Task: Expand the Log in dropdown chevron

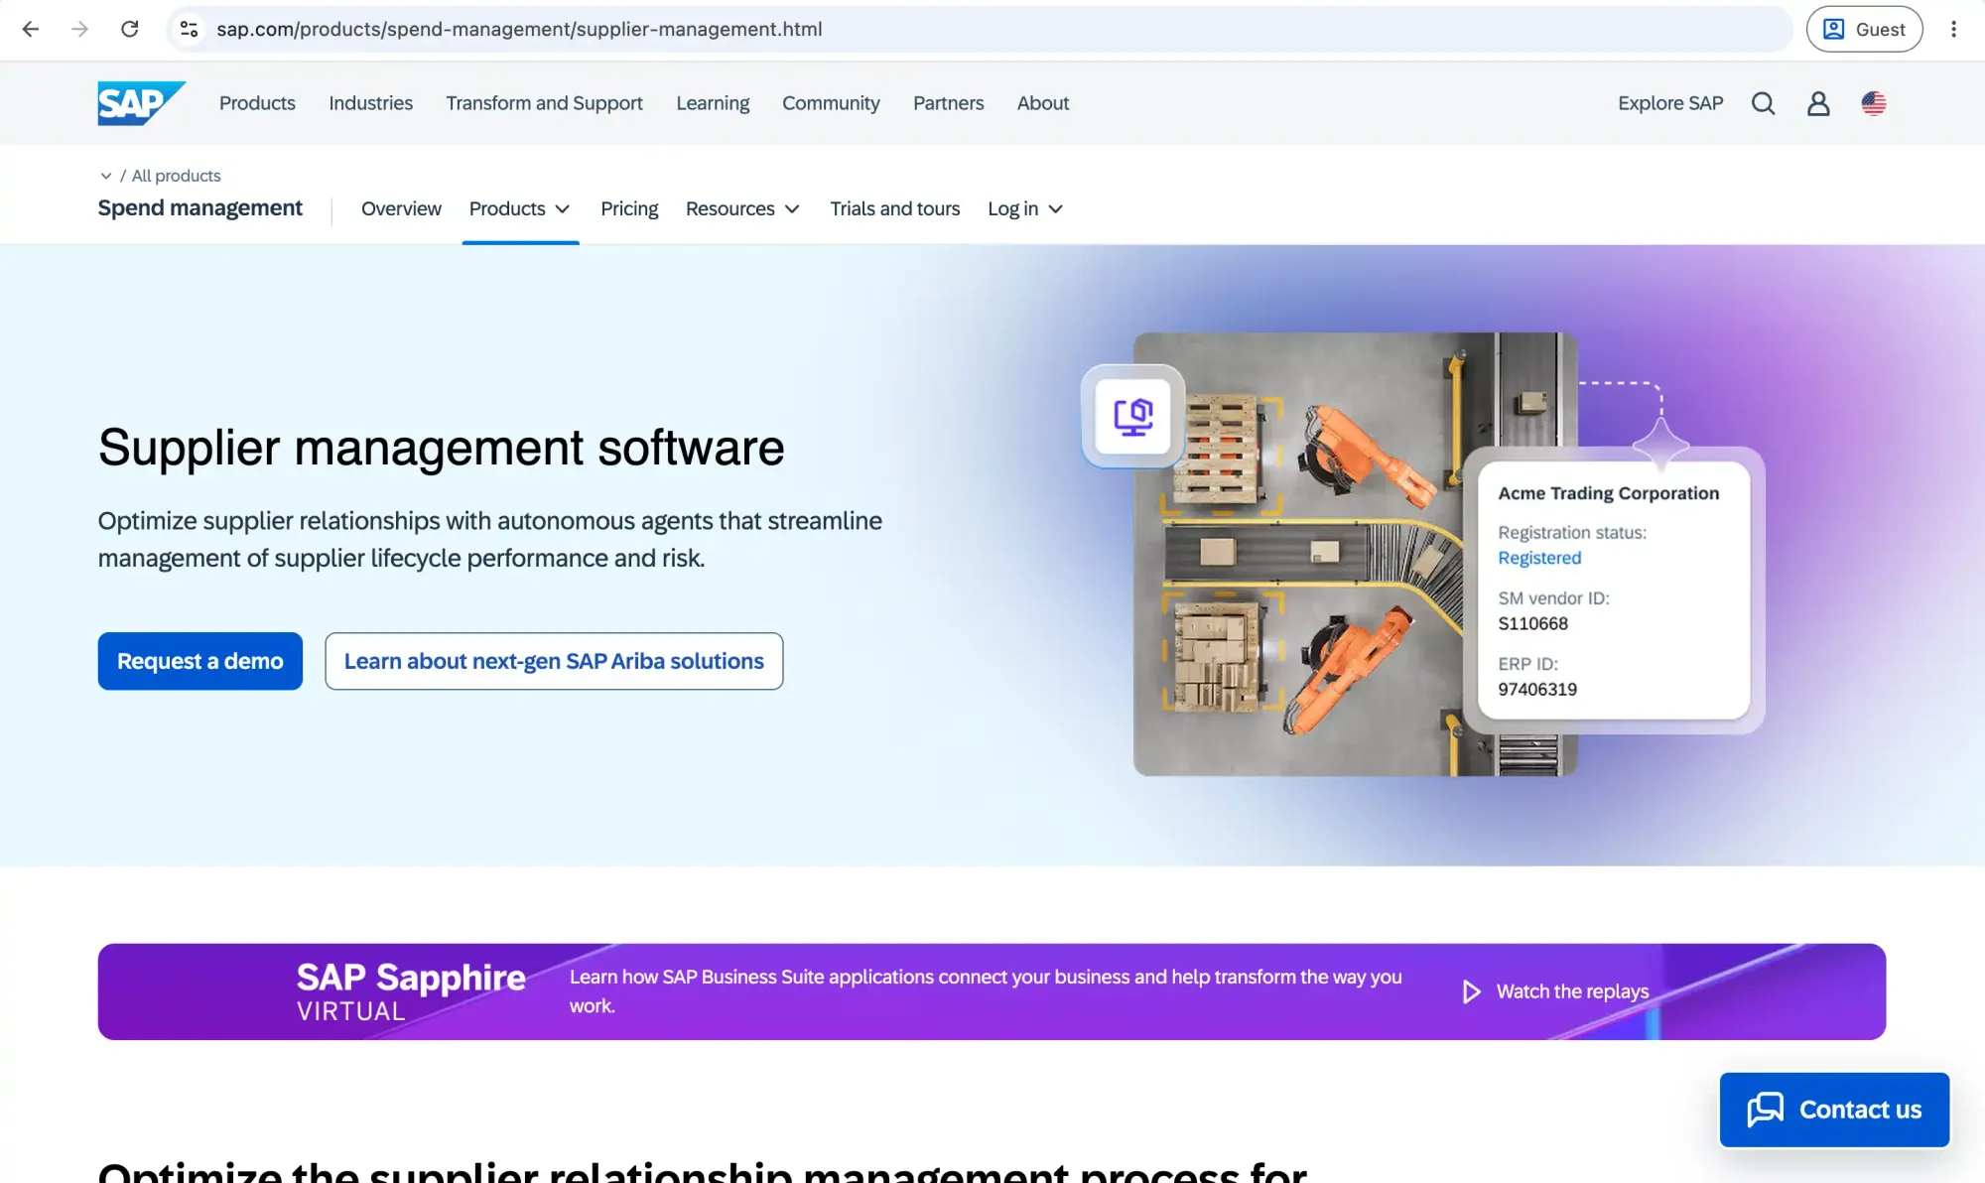Action: click(x=1056, y=209)
